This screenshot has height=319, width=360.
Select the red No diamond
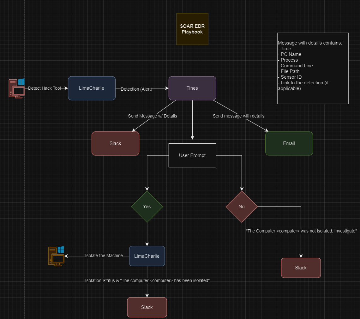coord(242,207)
